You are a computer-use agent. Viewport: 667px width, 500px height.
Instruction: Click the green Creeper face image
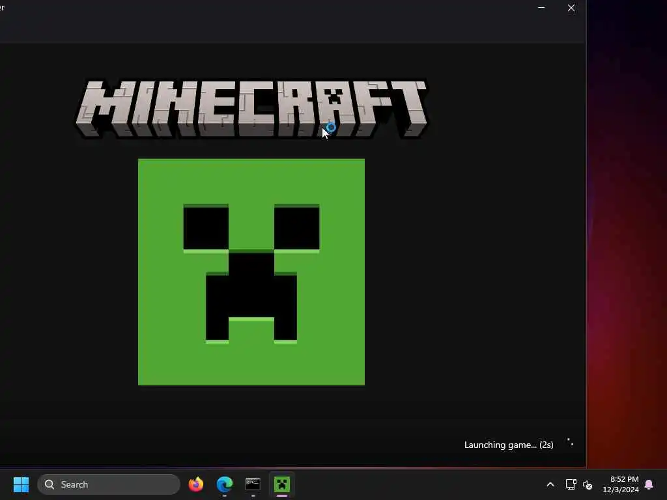251,272
